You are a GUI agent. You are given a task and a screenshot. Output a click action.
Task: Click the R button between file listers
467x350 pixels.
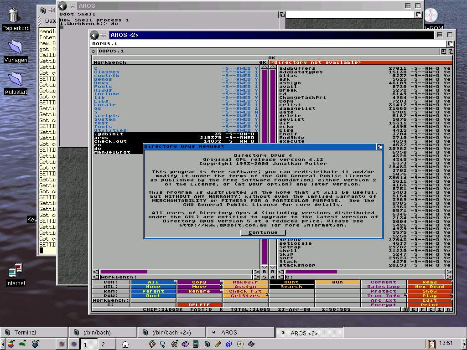tap(273, 272)
